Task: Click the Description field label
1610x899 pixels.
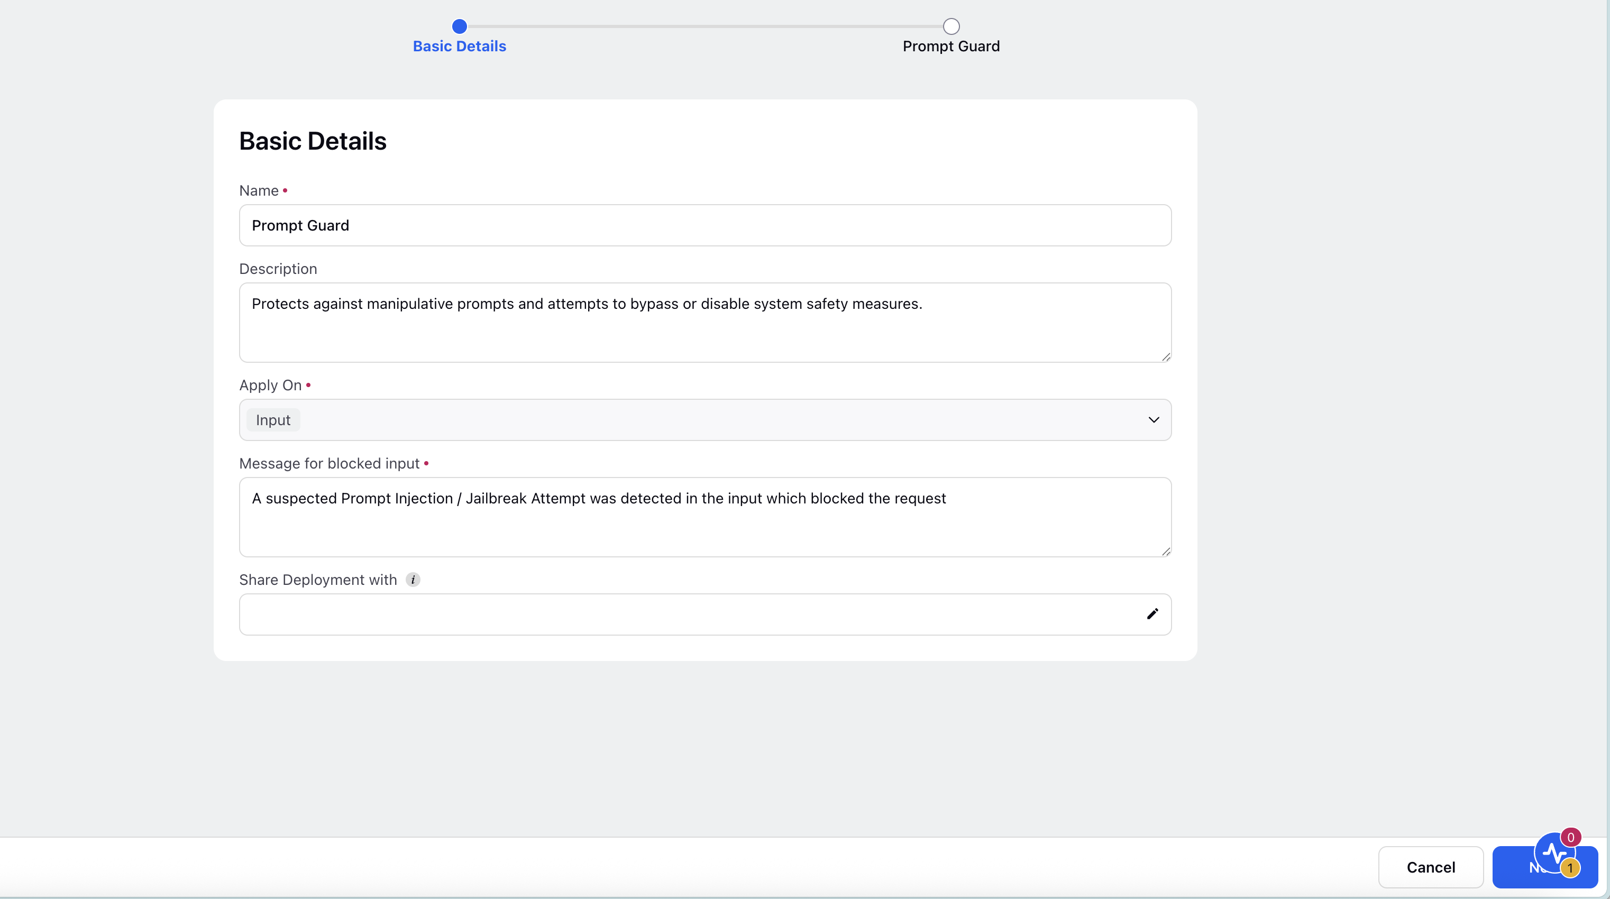Action: pyautogui.click(x=278, y=269)
